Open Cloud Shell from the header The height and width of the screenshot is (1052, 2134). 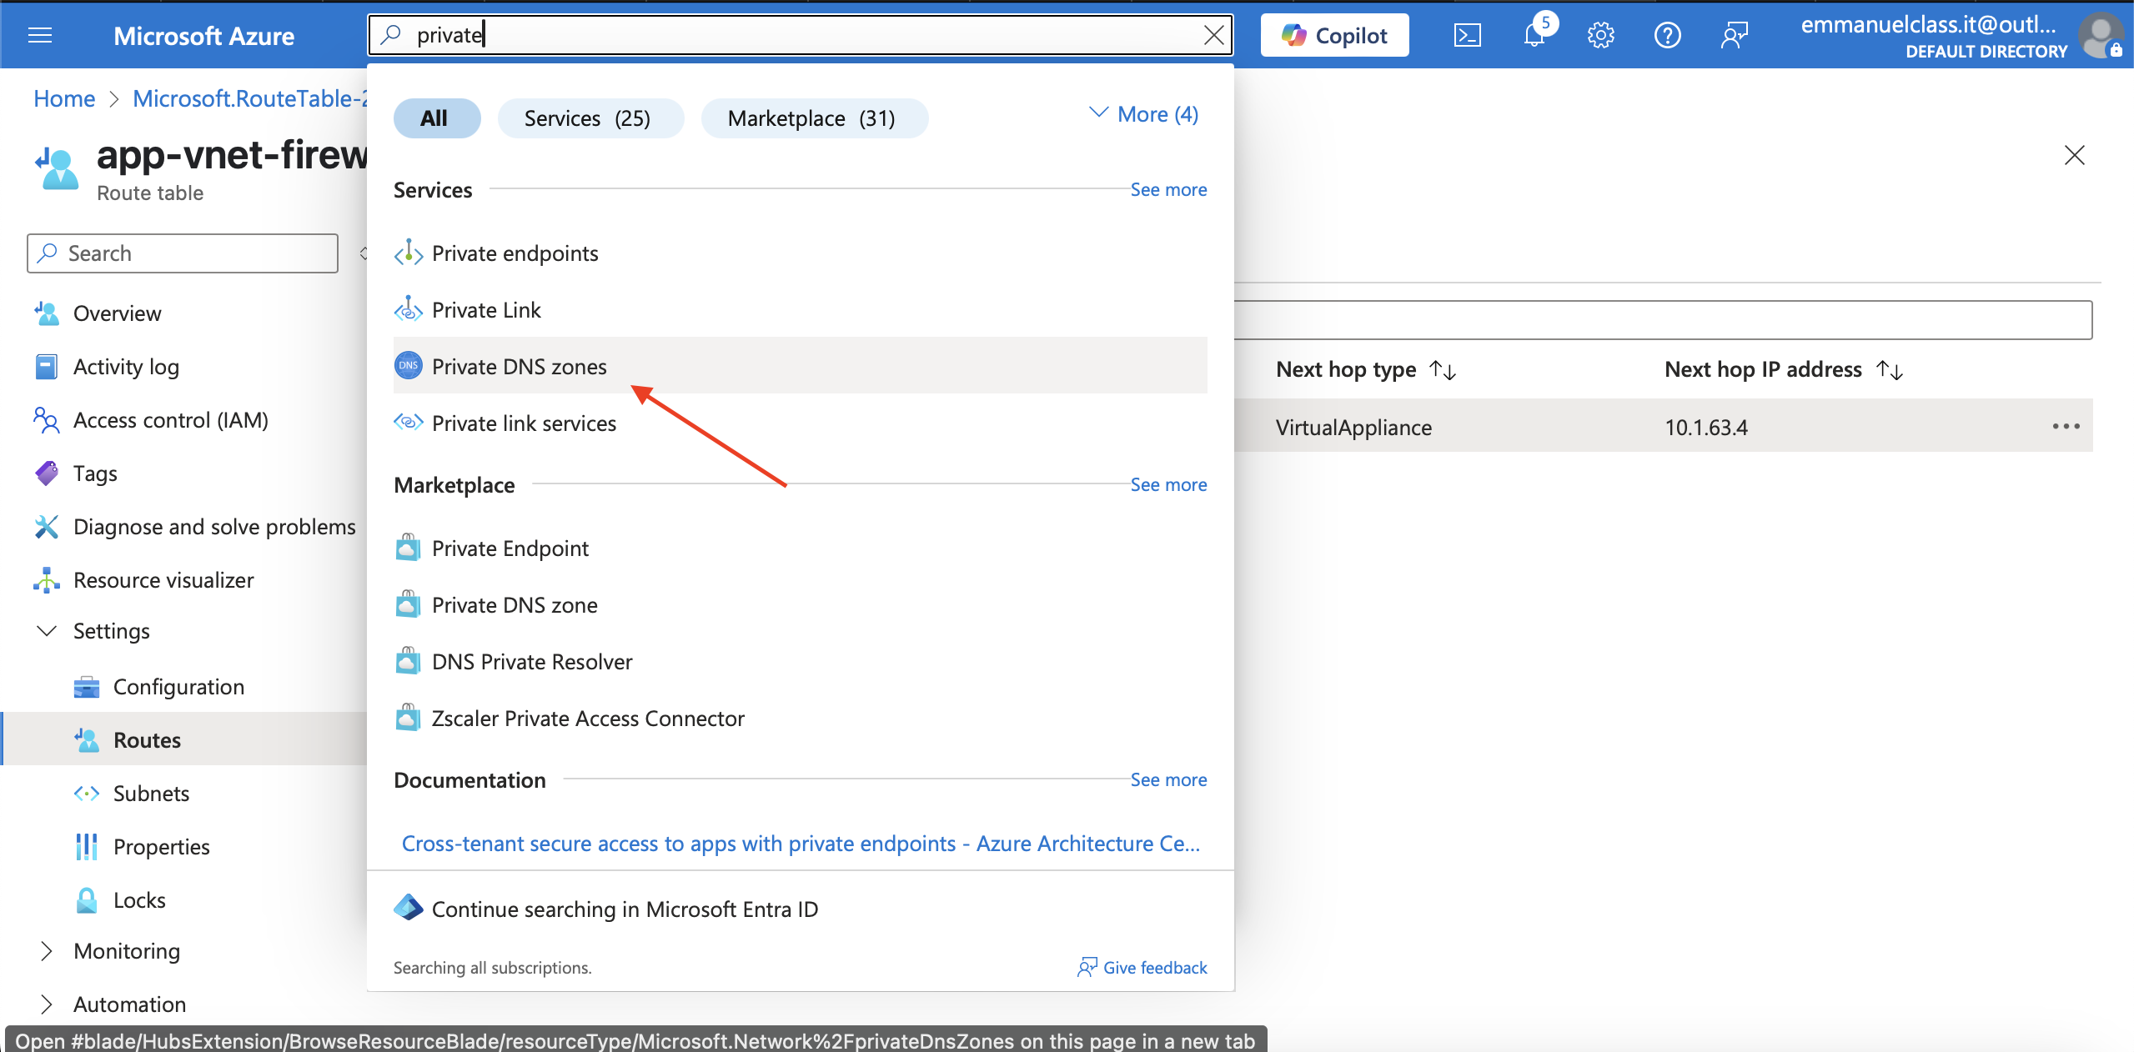click(x=1467, y=35)
